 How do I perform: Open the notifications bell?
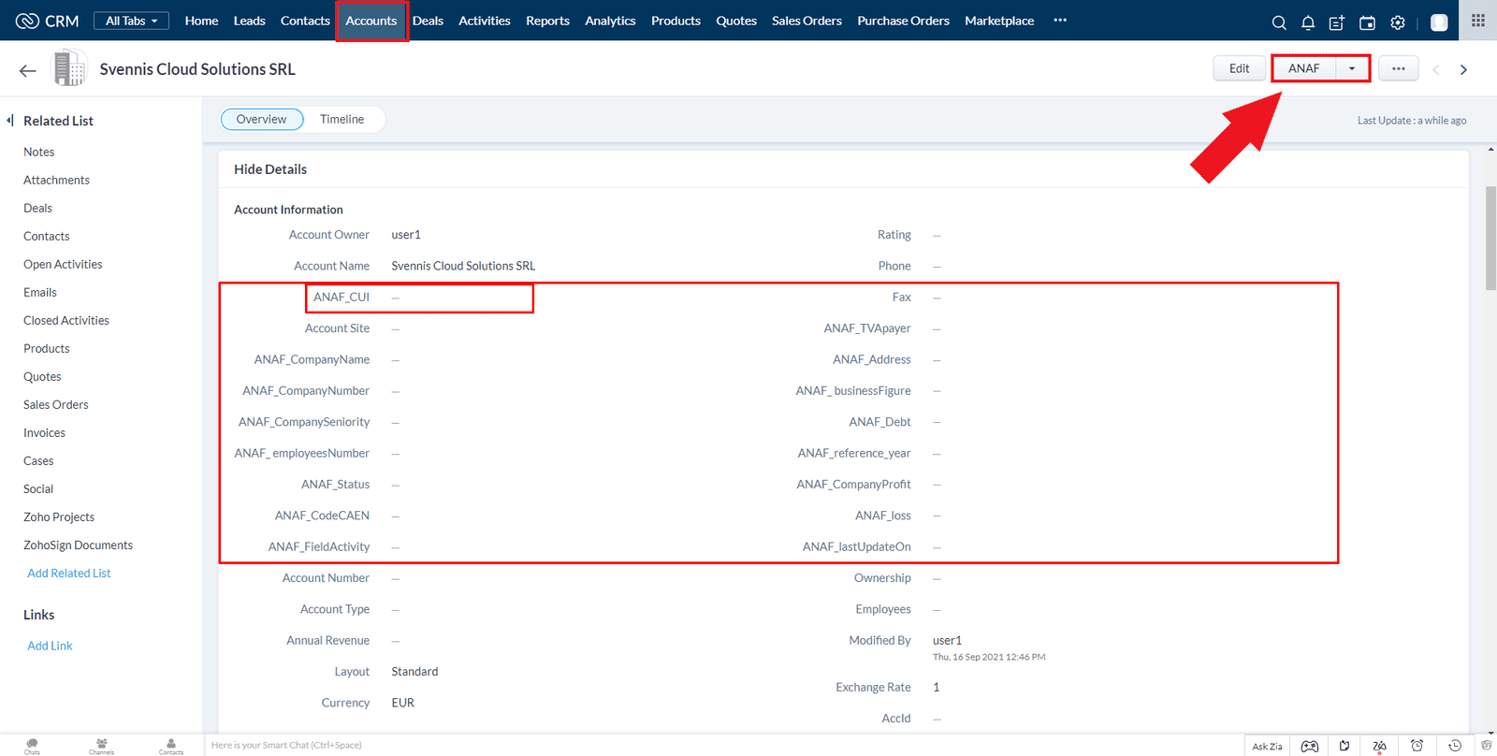tap(1308, 22)
